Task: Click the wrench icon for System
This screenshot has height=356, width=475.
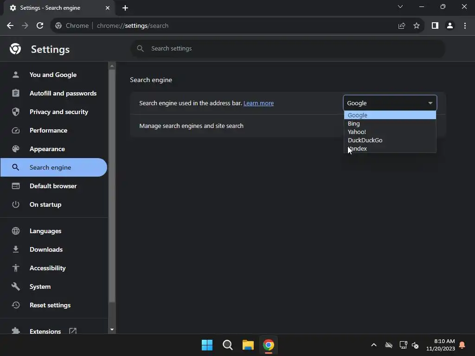Action: 16,286
